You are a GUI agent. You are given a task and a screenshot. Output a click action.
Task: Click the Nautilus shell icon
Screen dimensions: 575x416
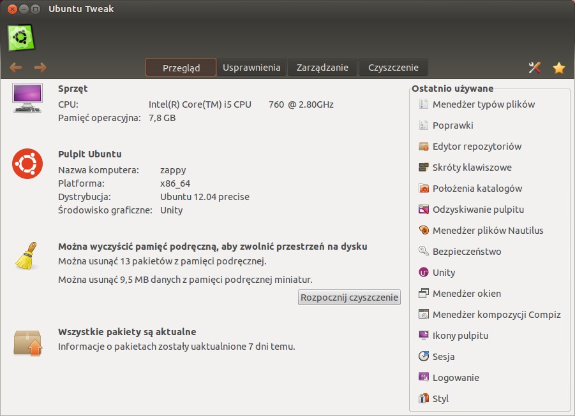click(x=424, y=231)
